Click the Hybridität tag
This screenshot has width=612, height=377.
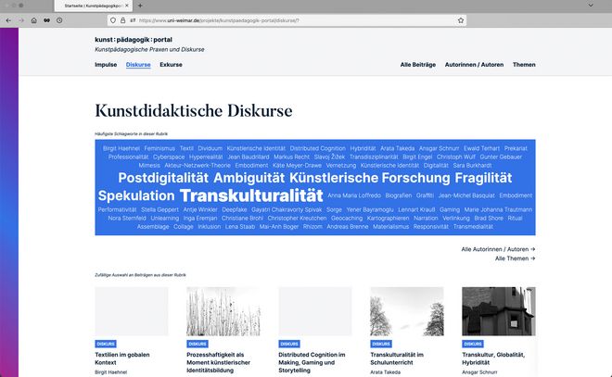click(x=363, y=148)
